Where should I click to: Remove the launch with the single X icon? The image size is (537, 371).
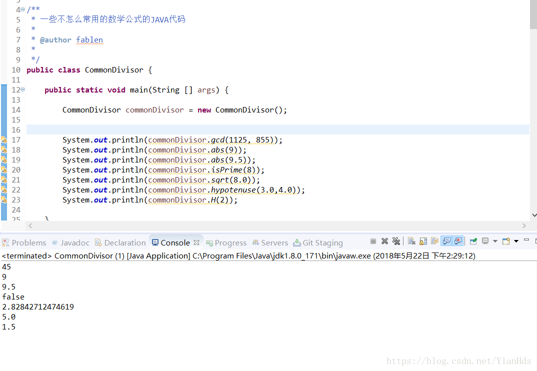[384, 241]
